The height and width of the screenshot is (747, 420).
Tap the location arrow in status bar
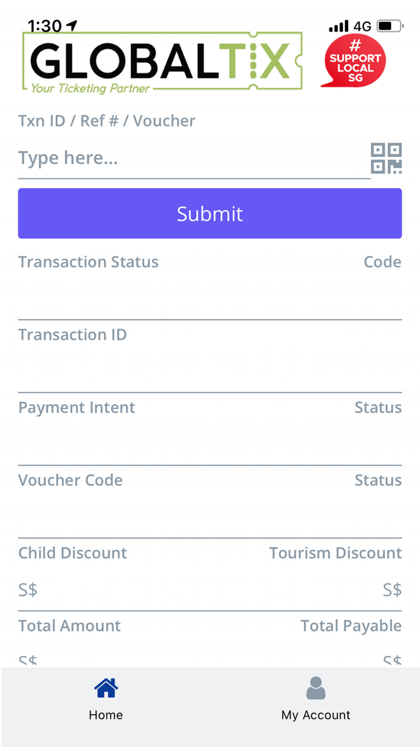tap(71, 25)
